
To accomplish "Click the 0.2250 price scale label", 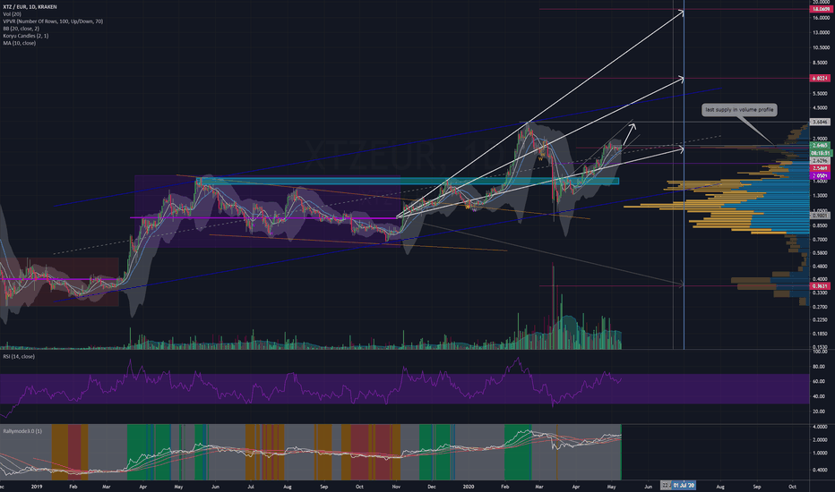I will pyautogui.click(x=821, y=319).
